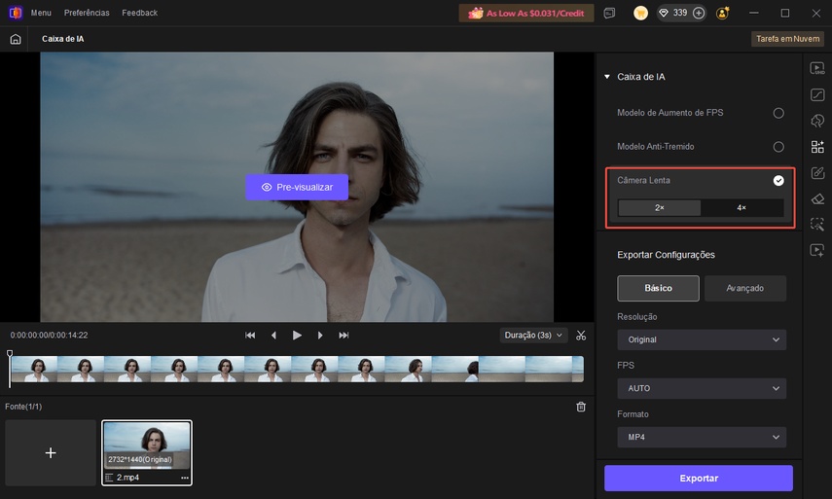Add a new source with the plus tile

(x=51, y=453)
